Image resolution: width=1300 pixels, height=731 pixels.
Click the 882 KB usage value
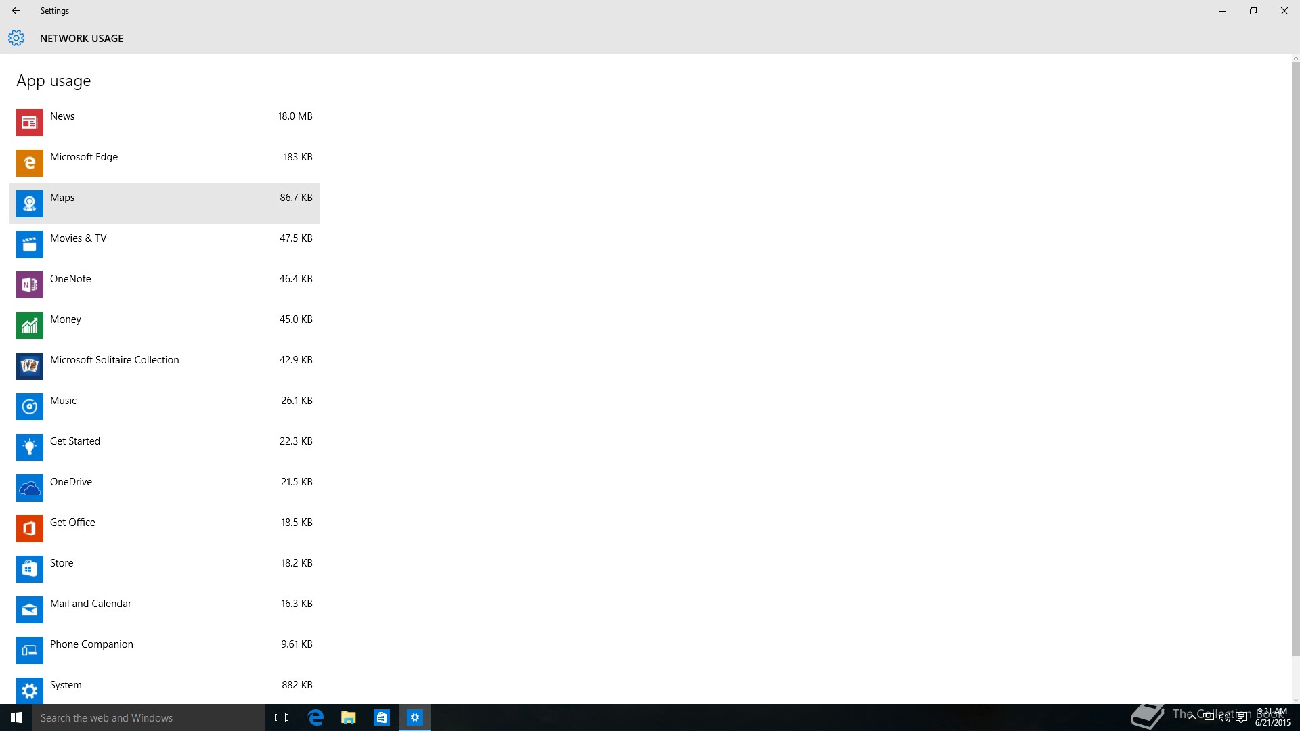[x=297, y=685]
